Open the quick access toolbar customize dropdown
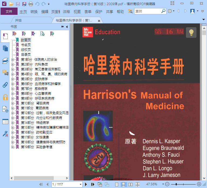The image size is (207, 188). pos(49,4)
